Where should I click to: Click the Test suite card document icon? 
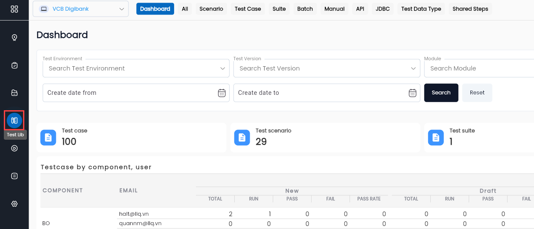pos(436,138)
